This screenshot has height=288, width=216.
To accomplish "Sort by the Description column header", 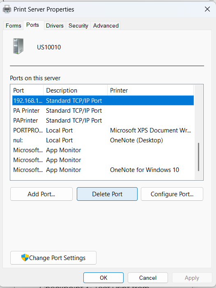I will point(75,90).
